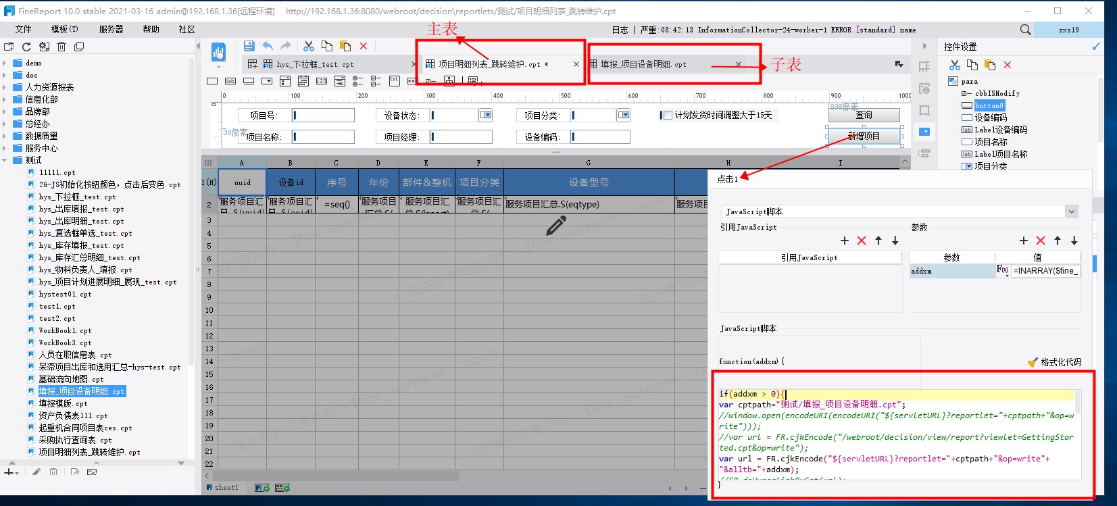Viewport: 1117px width, 506px height.
Task: Open the 项目分类 dropdown arrow
Action: tap(623, 116)
